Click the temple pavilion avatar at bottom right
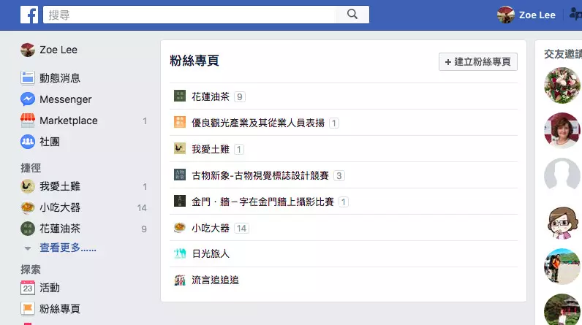The width and height of the screenshot is (582, 325). click(562, 310)
